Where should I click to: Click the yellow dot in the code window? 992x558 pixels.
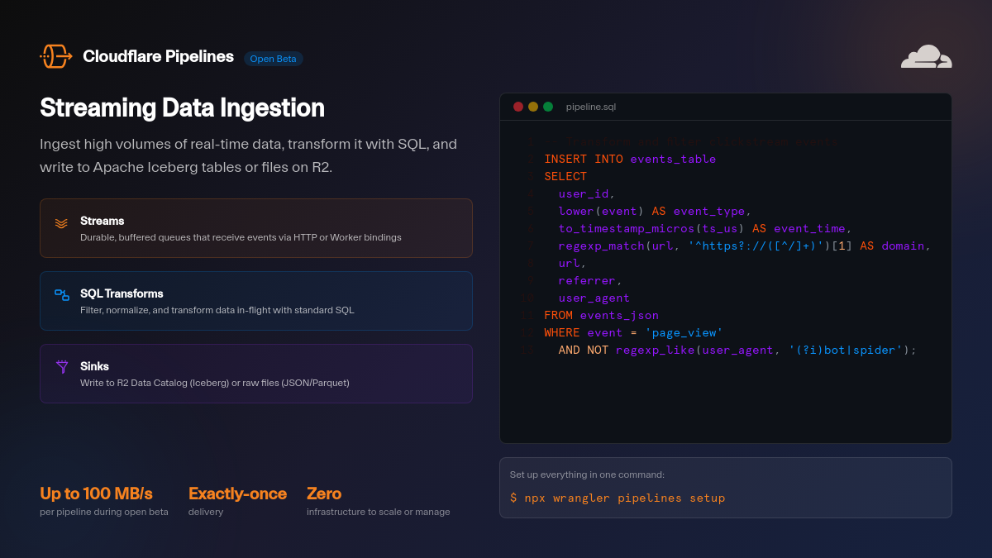533,107
